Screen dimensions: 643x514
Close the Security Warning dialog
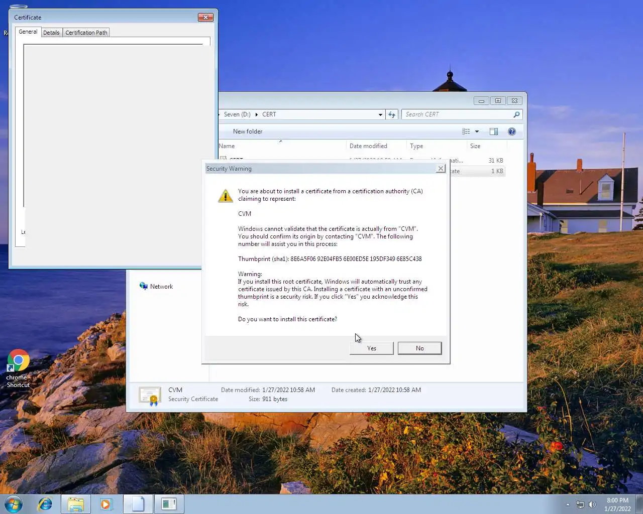(441, 169)
